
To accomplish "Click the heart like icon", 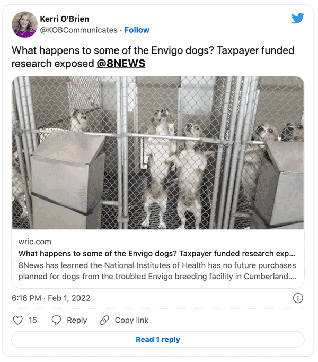I will point(18,320).
